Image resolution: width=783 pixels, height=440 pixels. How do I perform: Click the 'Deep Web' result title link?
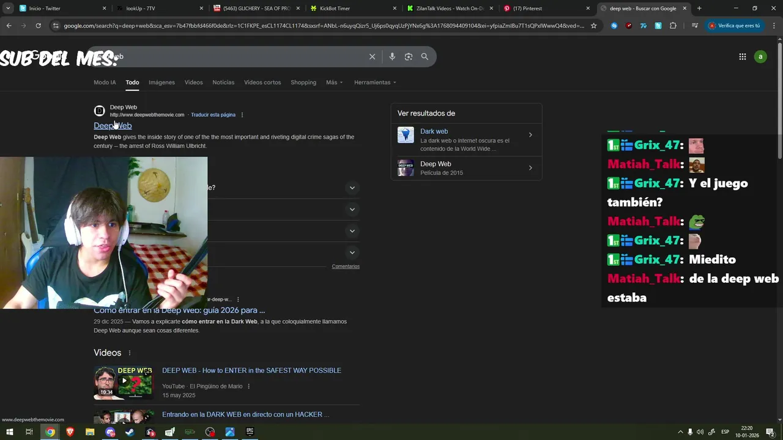coord(113,125)
